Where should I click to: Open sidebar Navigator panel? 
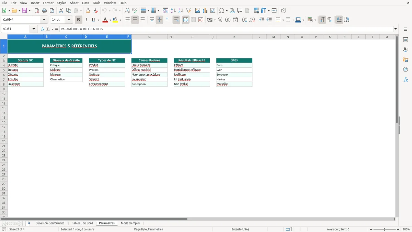click(x=405, y=69)
